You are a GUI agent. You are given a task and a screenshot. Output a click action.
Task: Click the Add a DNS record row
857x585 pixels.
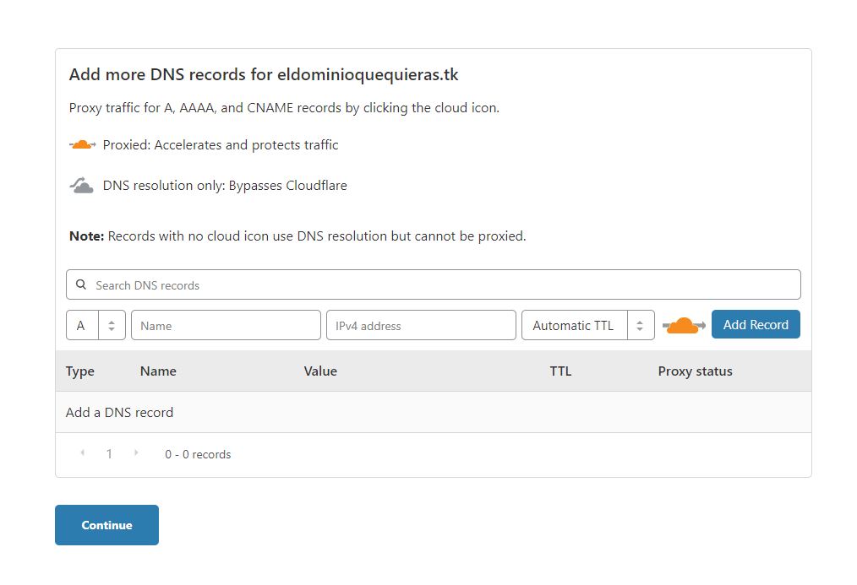click(119, 412)
